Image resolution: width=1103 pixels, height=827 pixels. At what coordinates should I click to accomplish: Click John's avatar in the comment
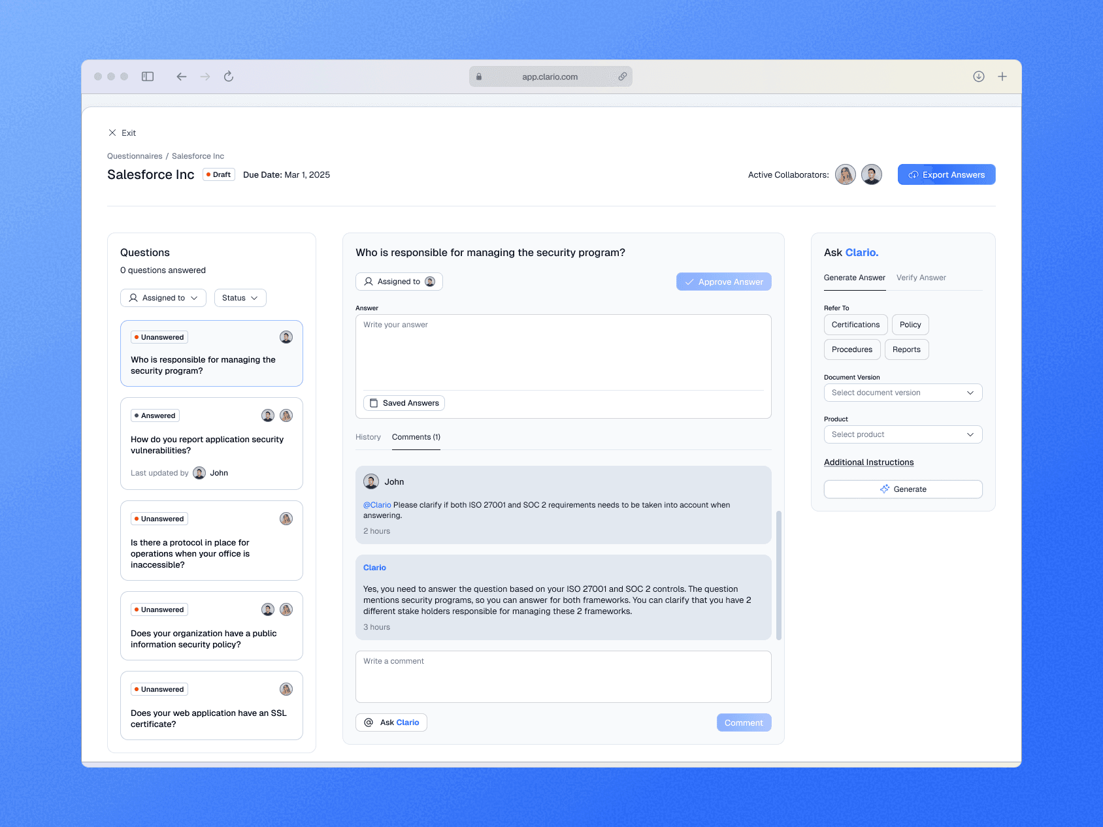point(371,481)
